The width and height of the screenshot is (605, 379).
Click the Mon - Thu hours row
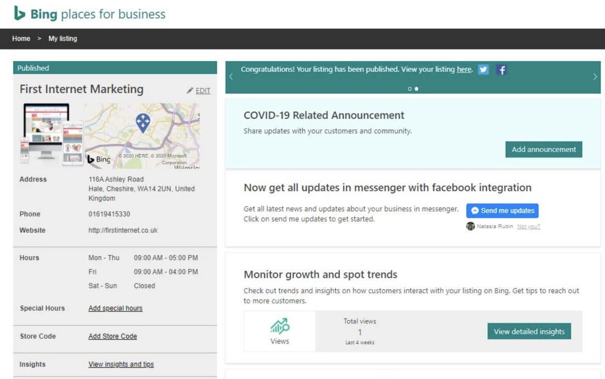click(143, 258)
